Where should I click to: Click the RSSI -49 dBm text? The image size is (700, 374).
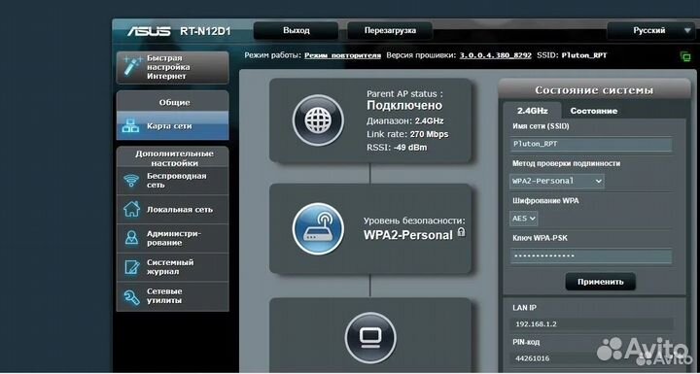(x=397, y=148)
